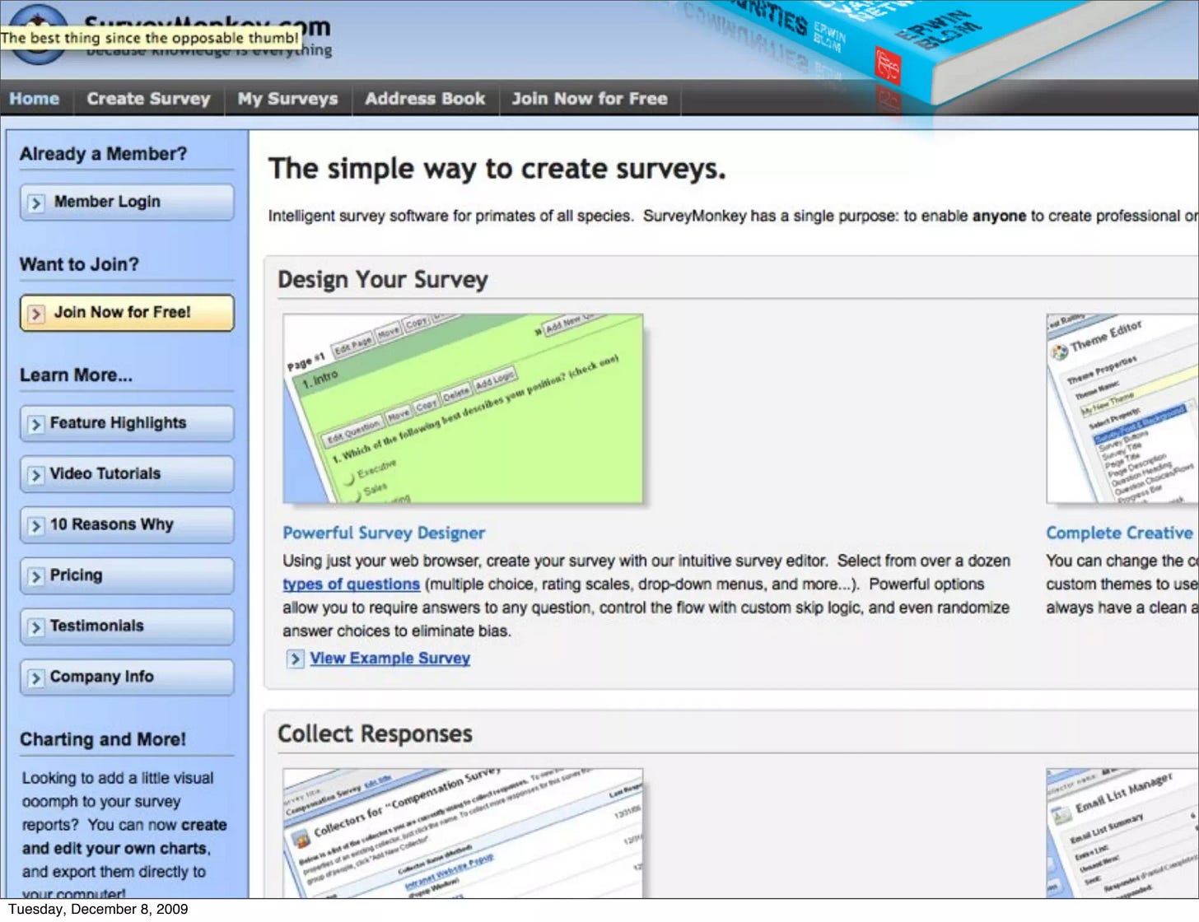Select the Create Survey menu item

tap(148, 99)
